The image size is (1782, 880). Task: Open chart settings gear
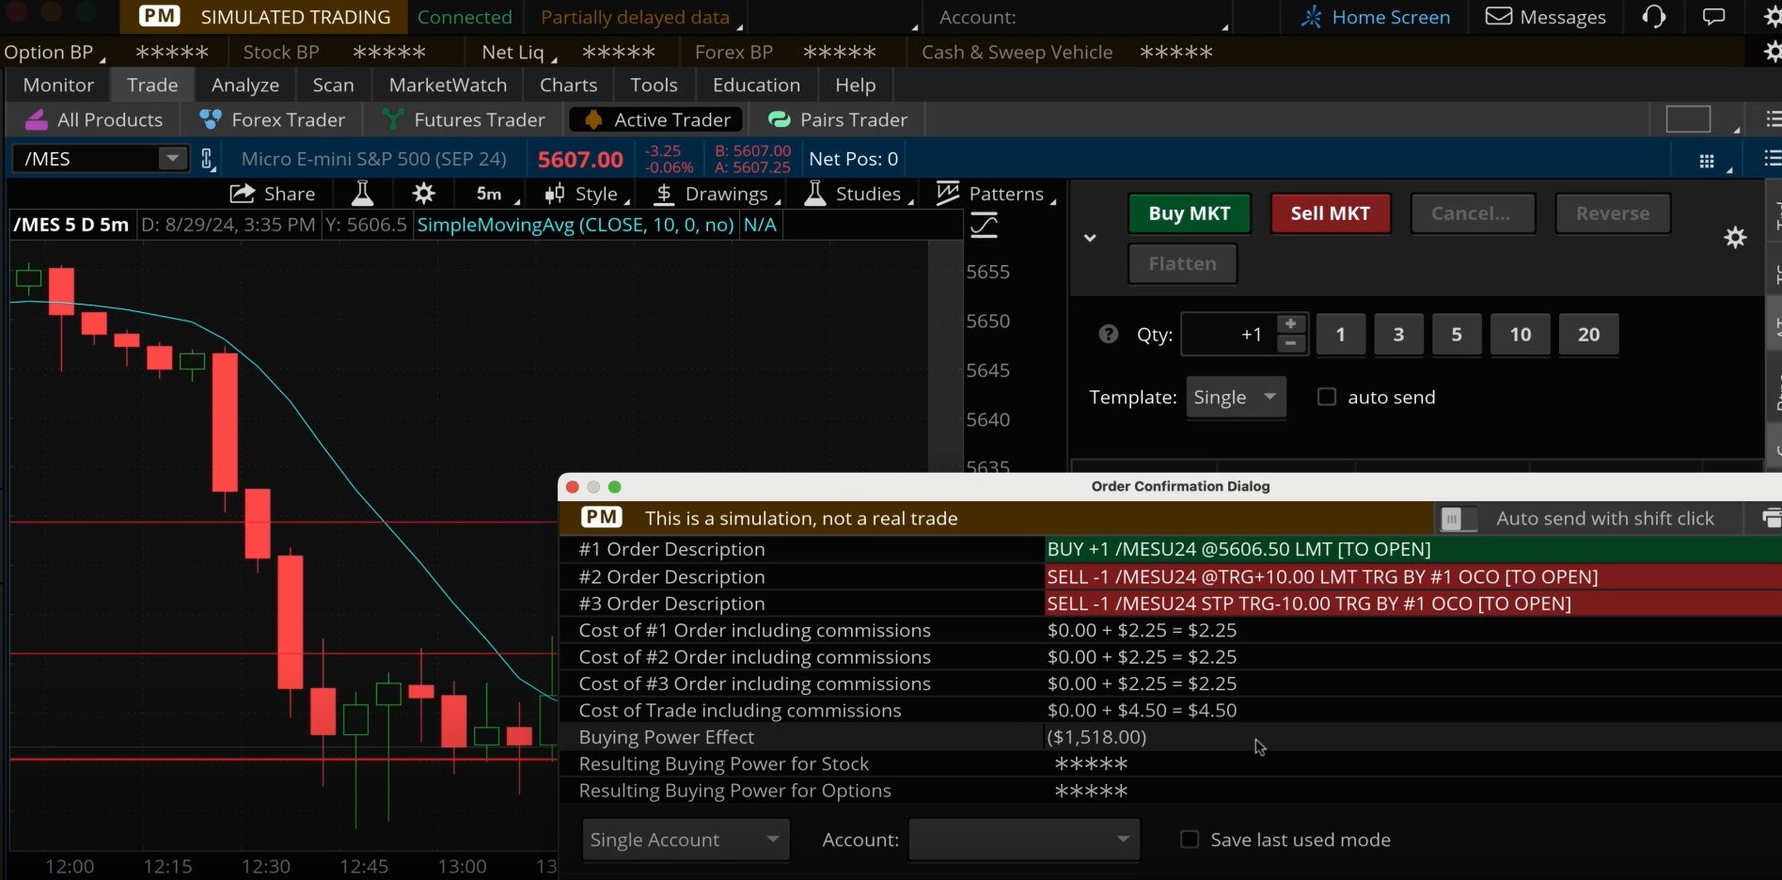click(423, 193)
